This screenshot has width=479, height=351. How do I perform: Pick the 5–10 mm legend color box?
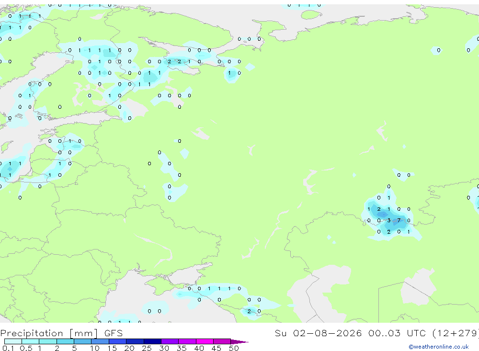[x=83, y=341]
